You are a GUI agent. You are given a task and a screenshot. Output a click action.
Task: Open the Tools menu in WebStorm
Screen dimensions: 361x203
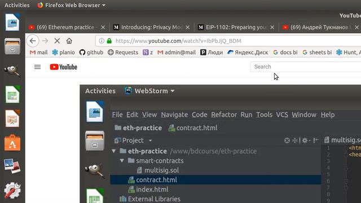click(265, 114)
